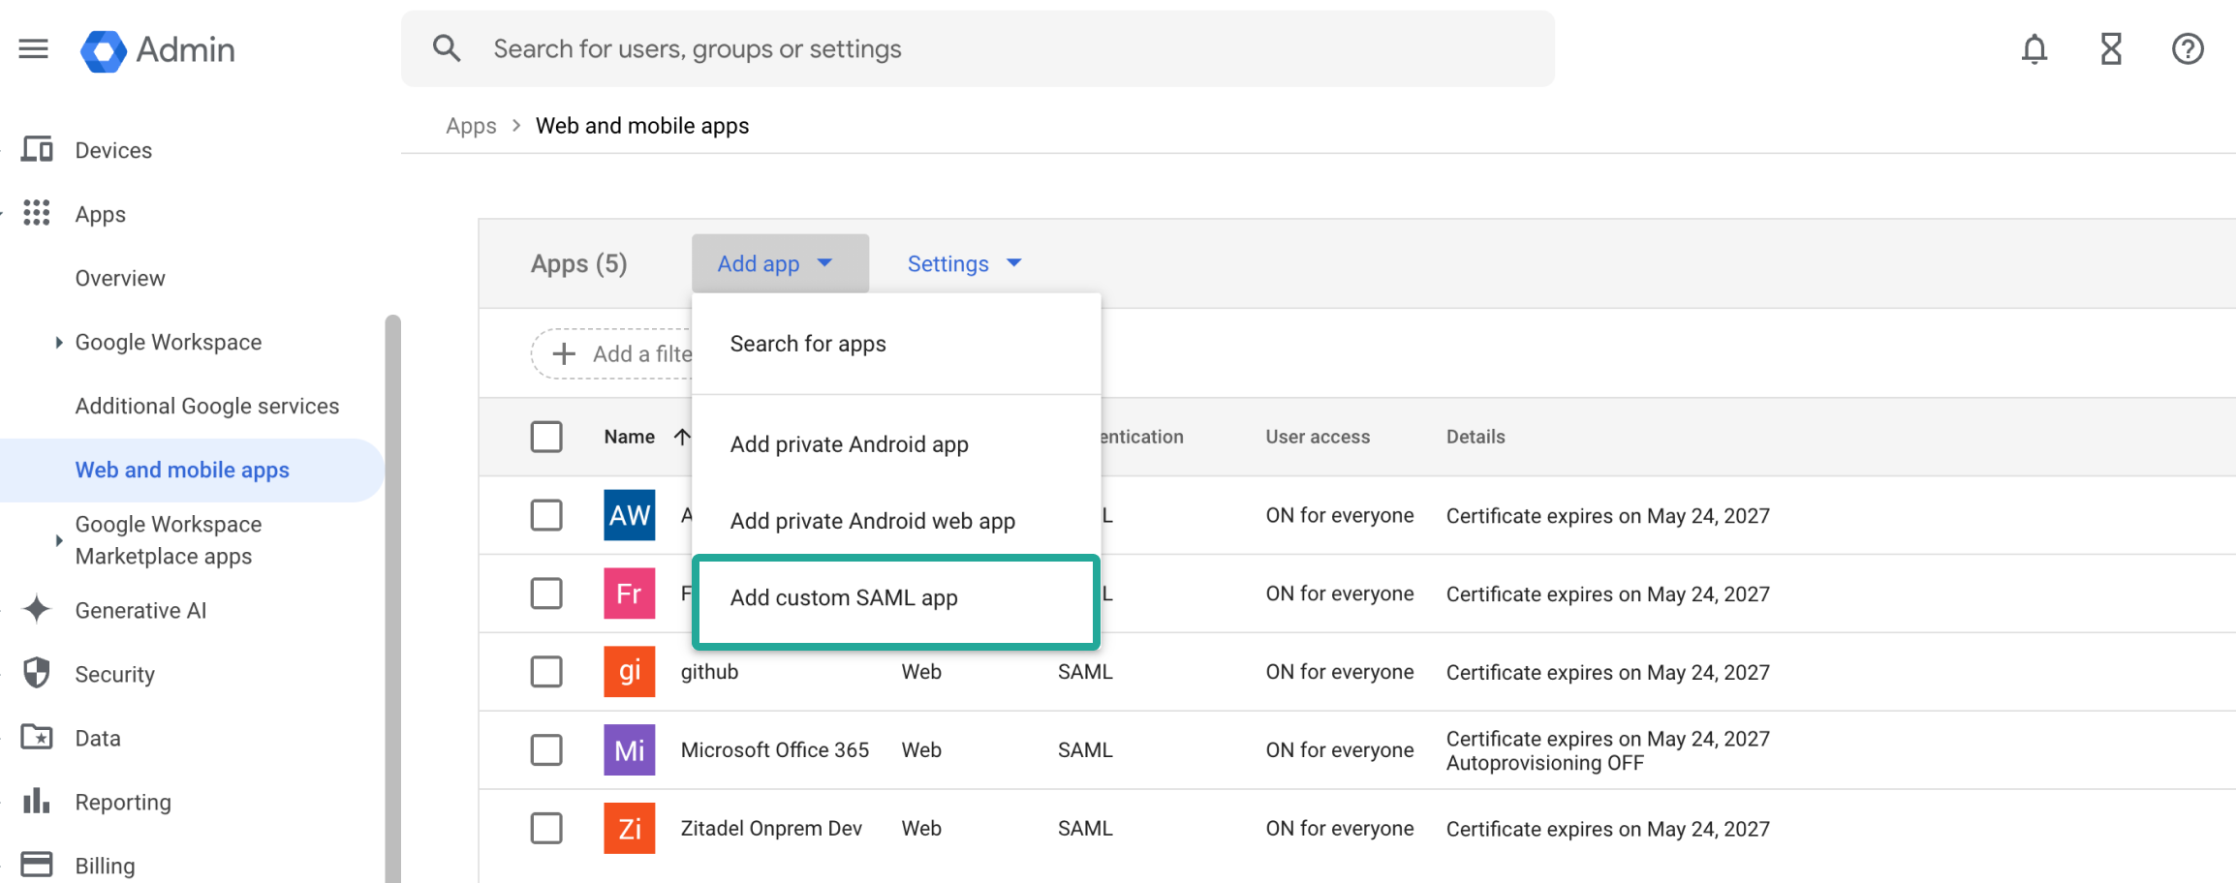Click the search magnifier icon
Screen dimensions: 2236x883
[x=446, y=48]
